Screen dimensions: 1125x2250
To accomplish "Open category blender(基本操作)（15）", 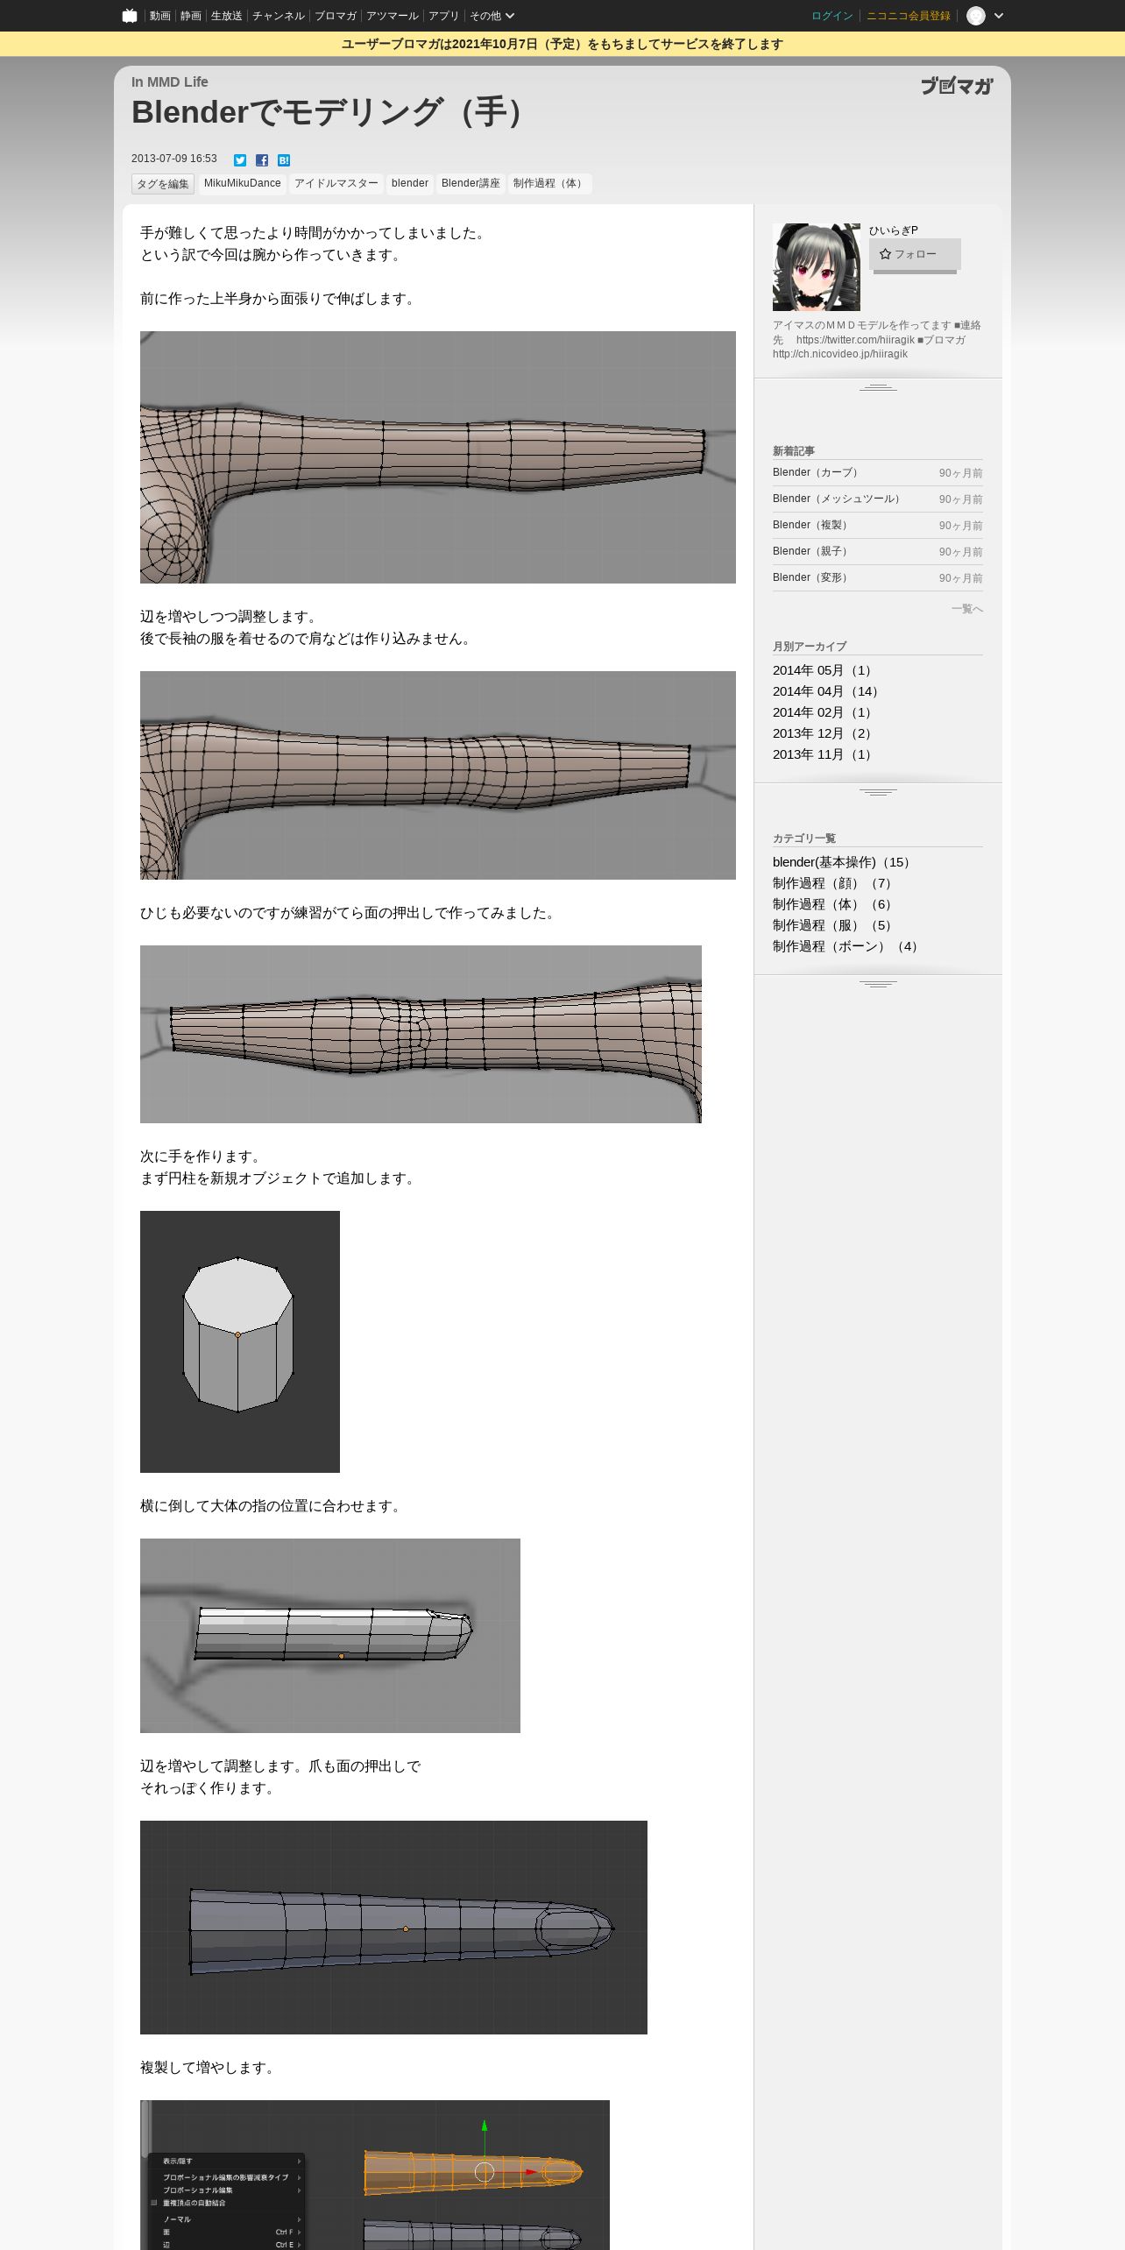I will coord(844,862).
